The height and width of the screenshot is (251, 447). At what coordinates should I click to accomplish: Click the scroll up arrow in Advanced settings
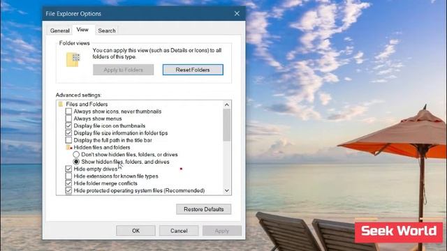[x=226, y=105]
